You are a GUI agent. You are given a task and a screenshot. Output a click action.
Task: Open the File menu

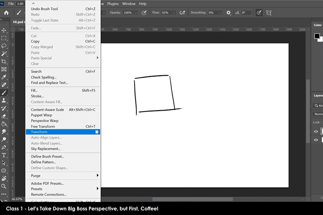pyautogui.click(x=11, y=4)
